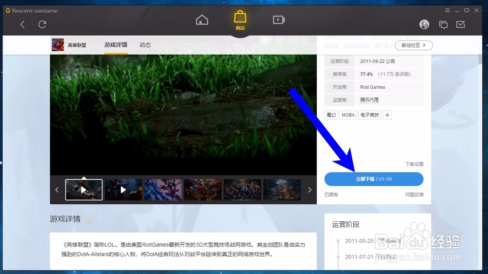Image resolution: width=488 pixels, height=274 pixels.
Task: Select the 魔幻 tag
Action: (331, 115)
